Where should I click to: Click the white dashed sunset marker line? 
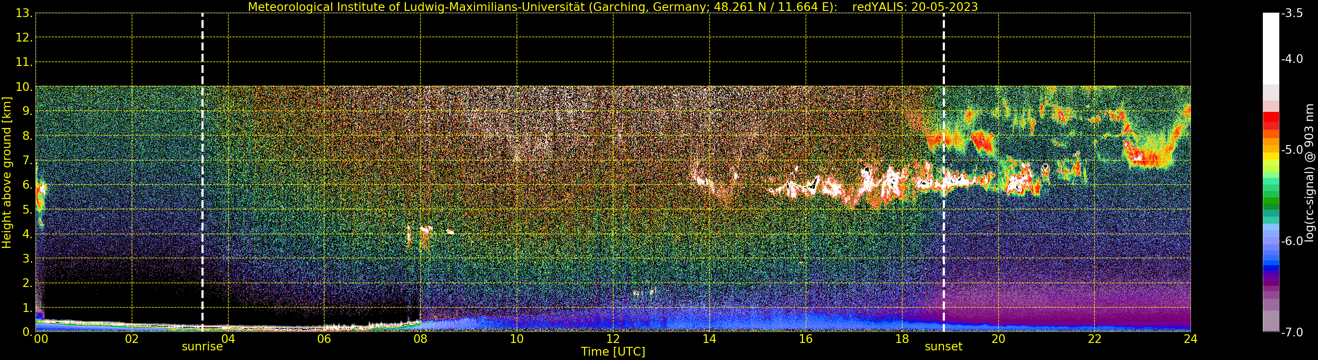(x=944, y=172)
